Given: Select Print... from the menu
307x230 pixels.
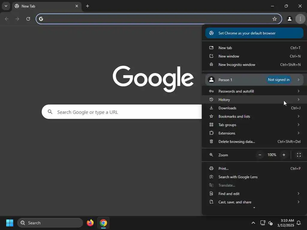Looking at the screenshot, I should [254, 168].
